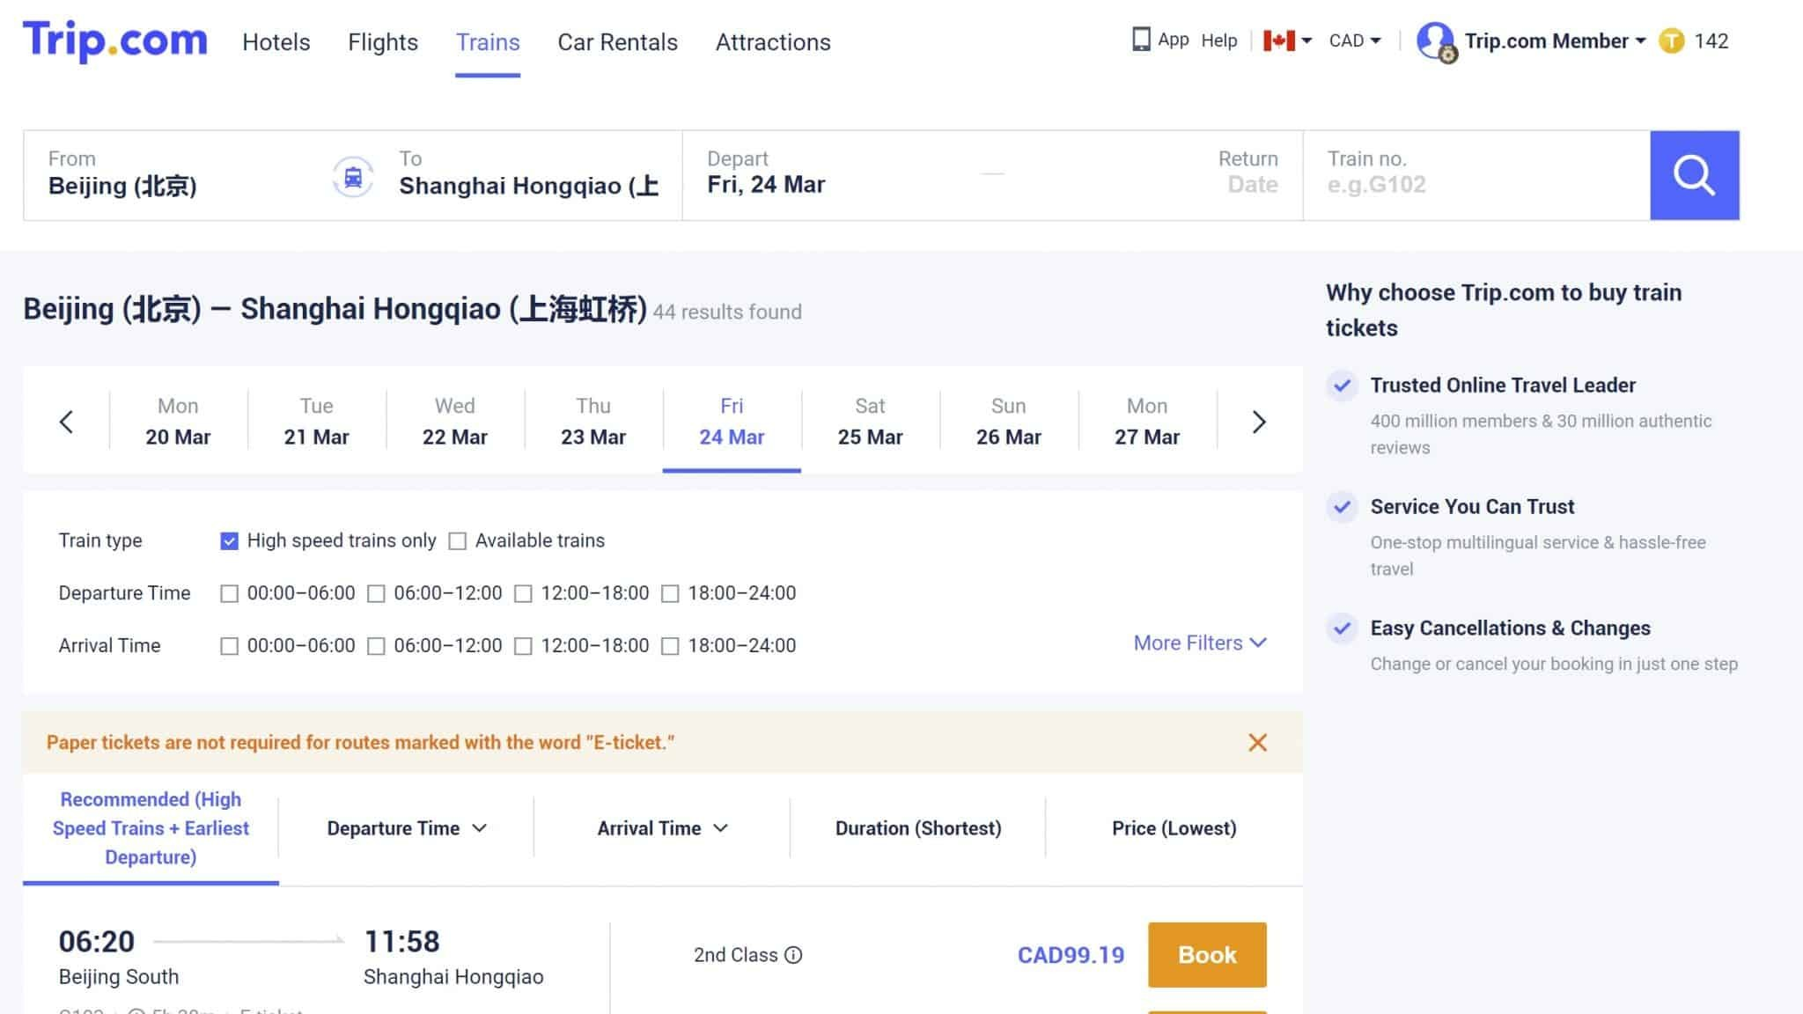Open the country flag dropdown arrow
Screen dimensions: 1803x1014
[x=1306, y=40]
